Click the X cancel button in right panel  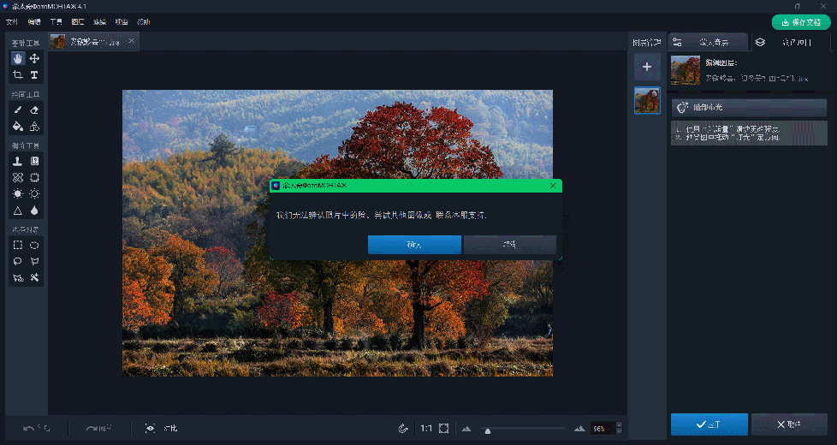point(789,424)
